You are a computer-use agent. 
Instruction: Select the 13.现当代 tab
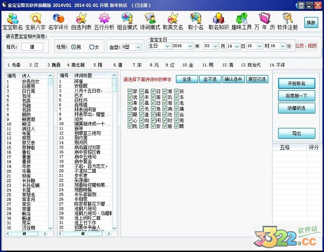tap(251, 65)
